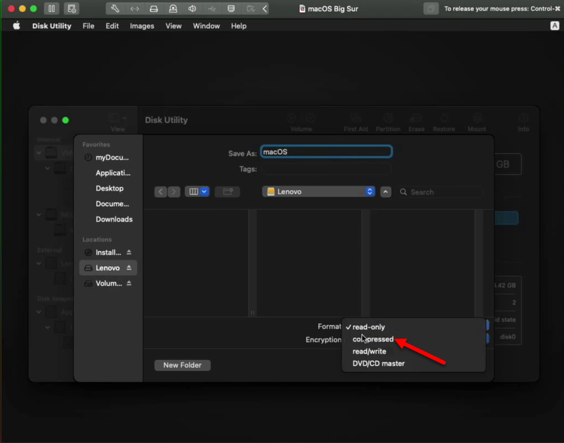Screen dimensions: 564x443
Task: Open the Apple menu
Action: [x=17, y=26]
